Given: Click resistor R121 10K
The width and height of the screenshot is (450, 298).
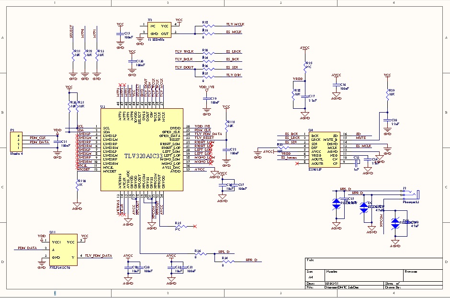Looking at the screenshot, I should [x=226, y=126].
